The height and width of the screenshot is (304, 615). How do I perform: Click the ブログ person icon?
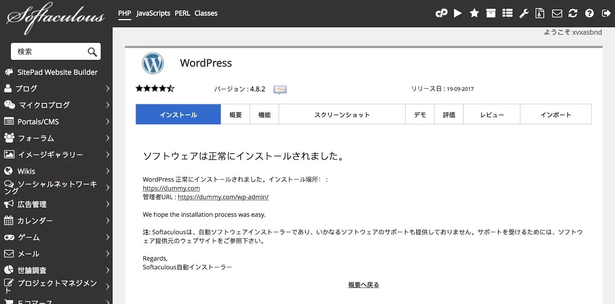pyautogui.click(x=8, y=88)
